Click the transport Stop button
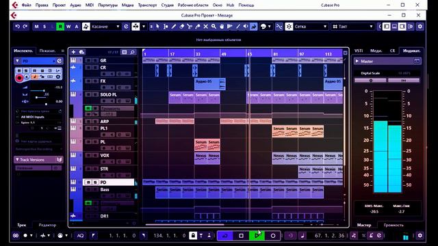 241,236
